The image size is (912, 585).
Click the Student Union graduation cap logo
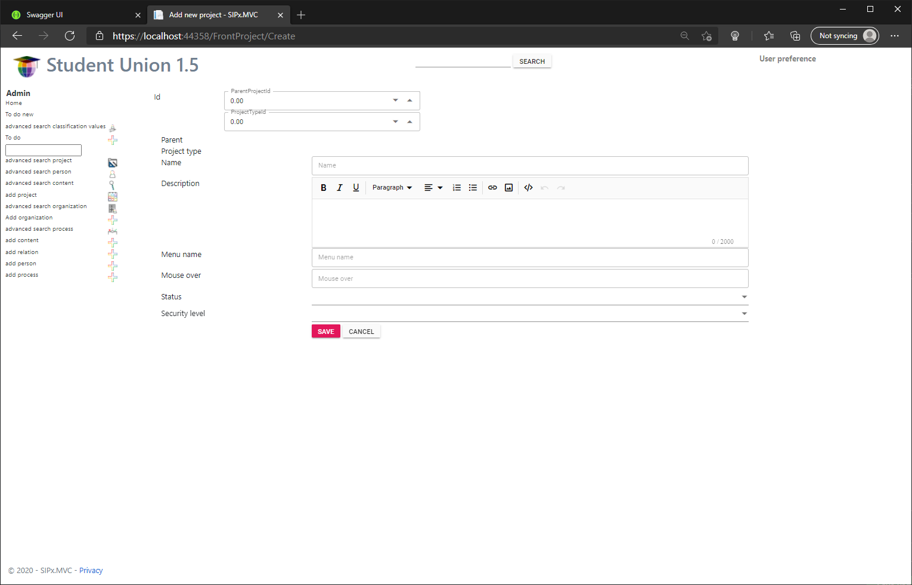click(x=26, y=66)
